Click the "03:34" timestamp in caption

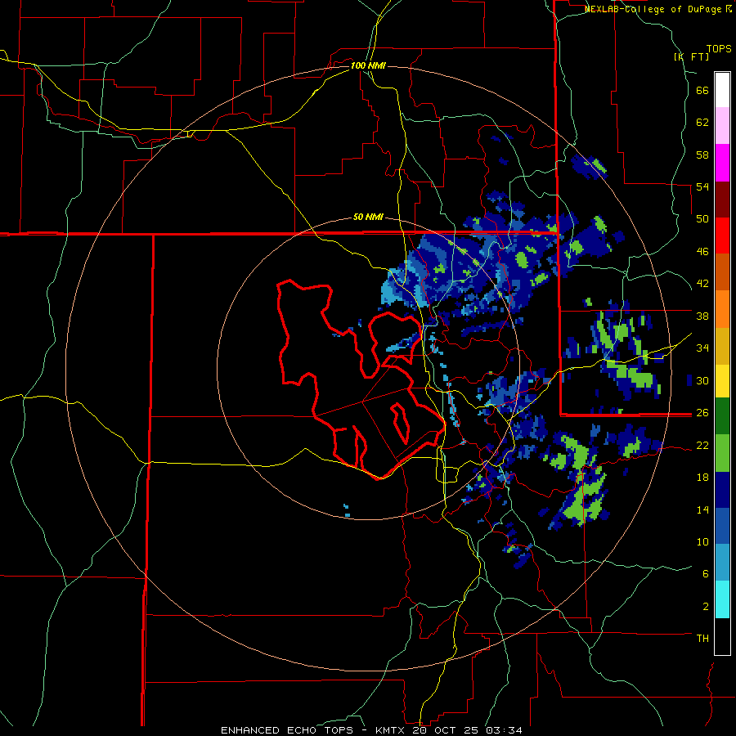click(504, 730)
